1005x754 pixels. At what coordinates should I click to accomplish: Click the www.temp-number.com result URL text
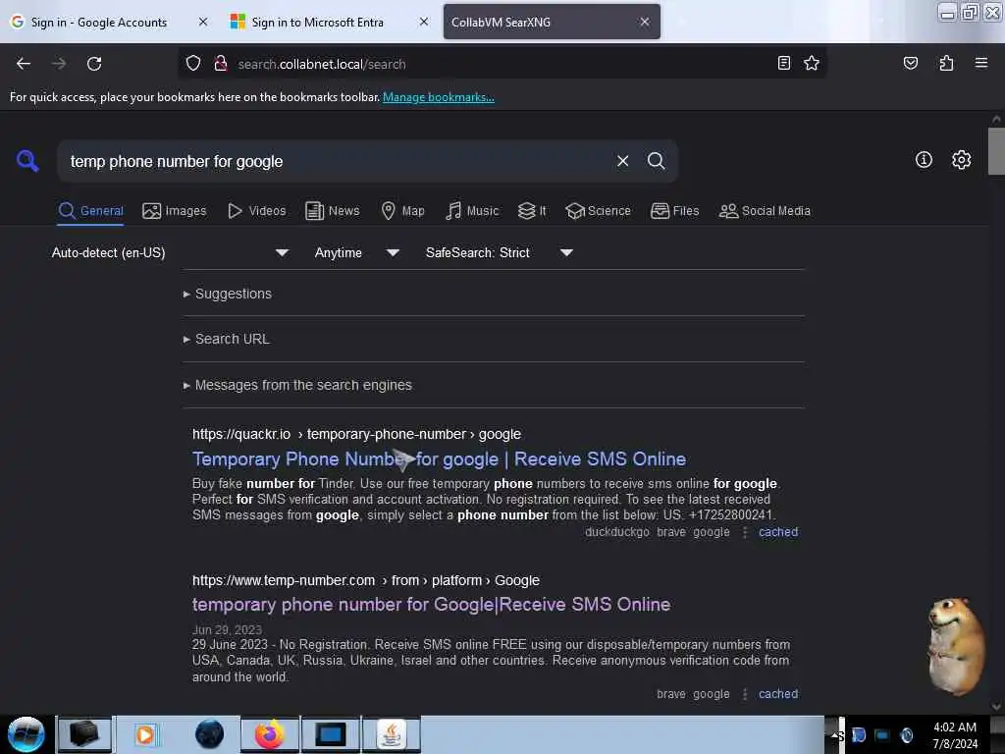(366, 580)
